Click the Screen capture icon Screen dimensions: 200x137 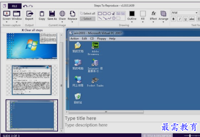click(7, 14)
